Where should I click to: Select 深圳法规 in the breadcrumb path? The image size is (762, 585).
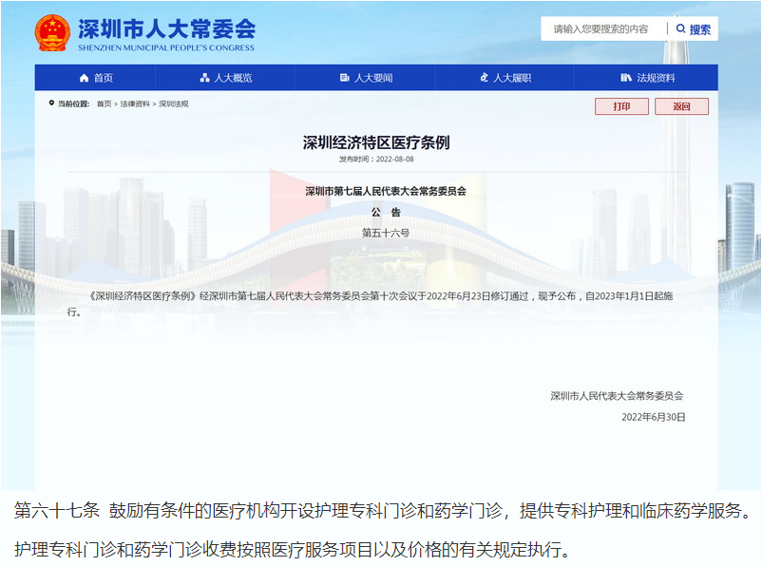click(173, 104)
